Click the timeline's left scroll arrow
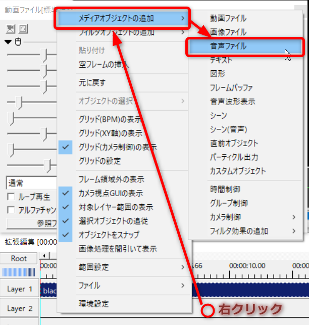Image resolution: width=309 pixels, height=325 pixels. [44, 255]
